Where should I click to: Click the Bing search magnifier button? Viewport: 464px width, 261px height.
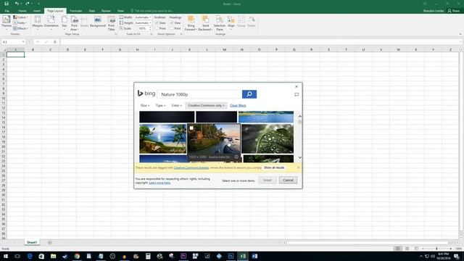(x=249, y=94)
